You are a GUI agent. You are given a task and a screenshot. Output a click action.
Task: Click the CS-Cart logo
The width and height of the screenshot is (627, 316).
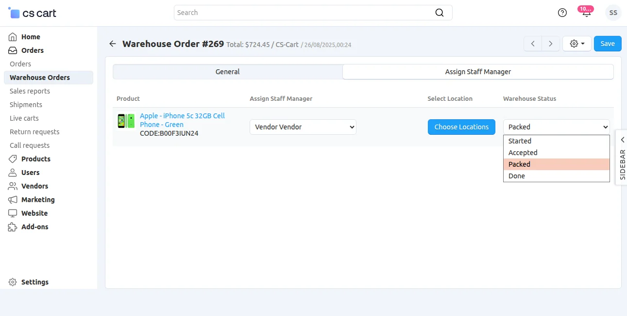tap(33, 13)
